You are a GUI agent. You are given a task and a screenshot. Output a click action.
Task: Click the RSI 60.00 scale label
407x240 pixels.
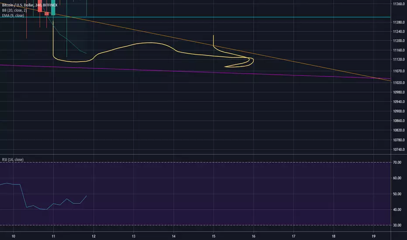click(397, 178)
